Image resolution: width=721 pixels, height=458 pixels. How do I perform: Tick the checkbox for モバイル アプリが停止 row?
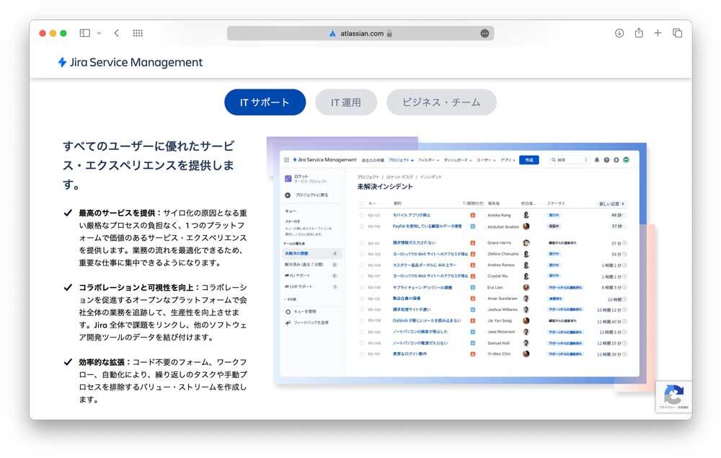[361, 215]
